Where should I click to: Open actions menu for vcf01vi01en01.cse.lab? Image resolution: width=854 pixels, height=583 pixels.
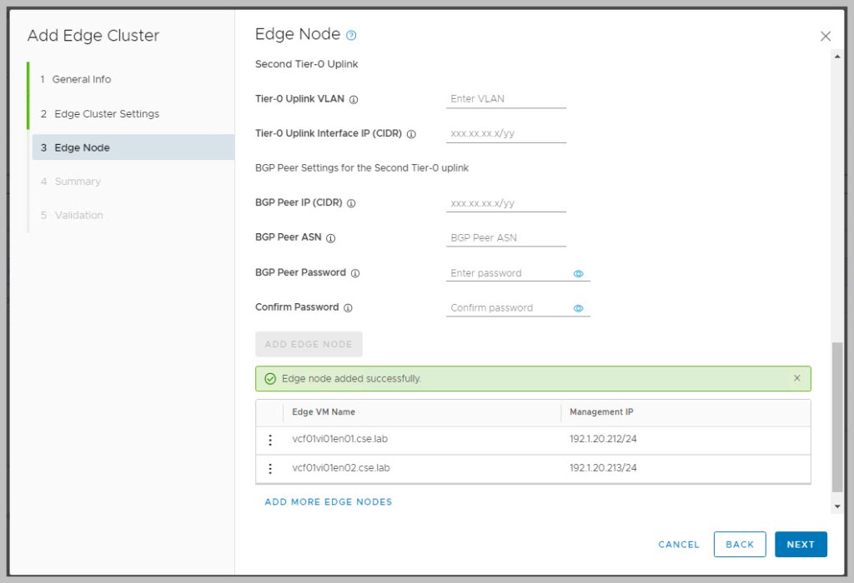click(270, 441)
